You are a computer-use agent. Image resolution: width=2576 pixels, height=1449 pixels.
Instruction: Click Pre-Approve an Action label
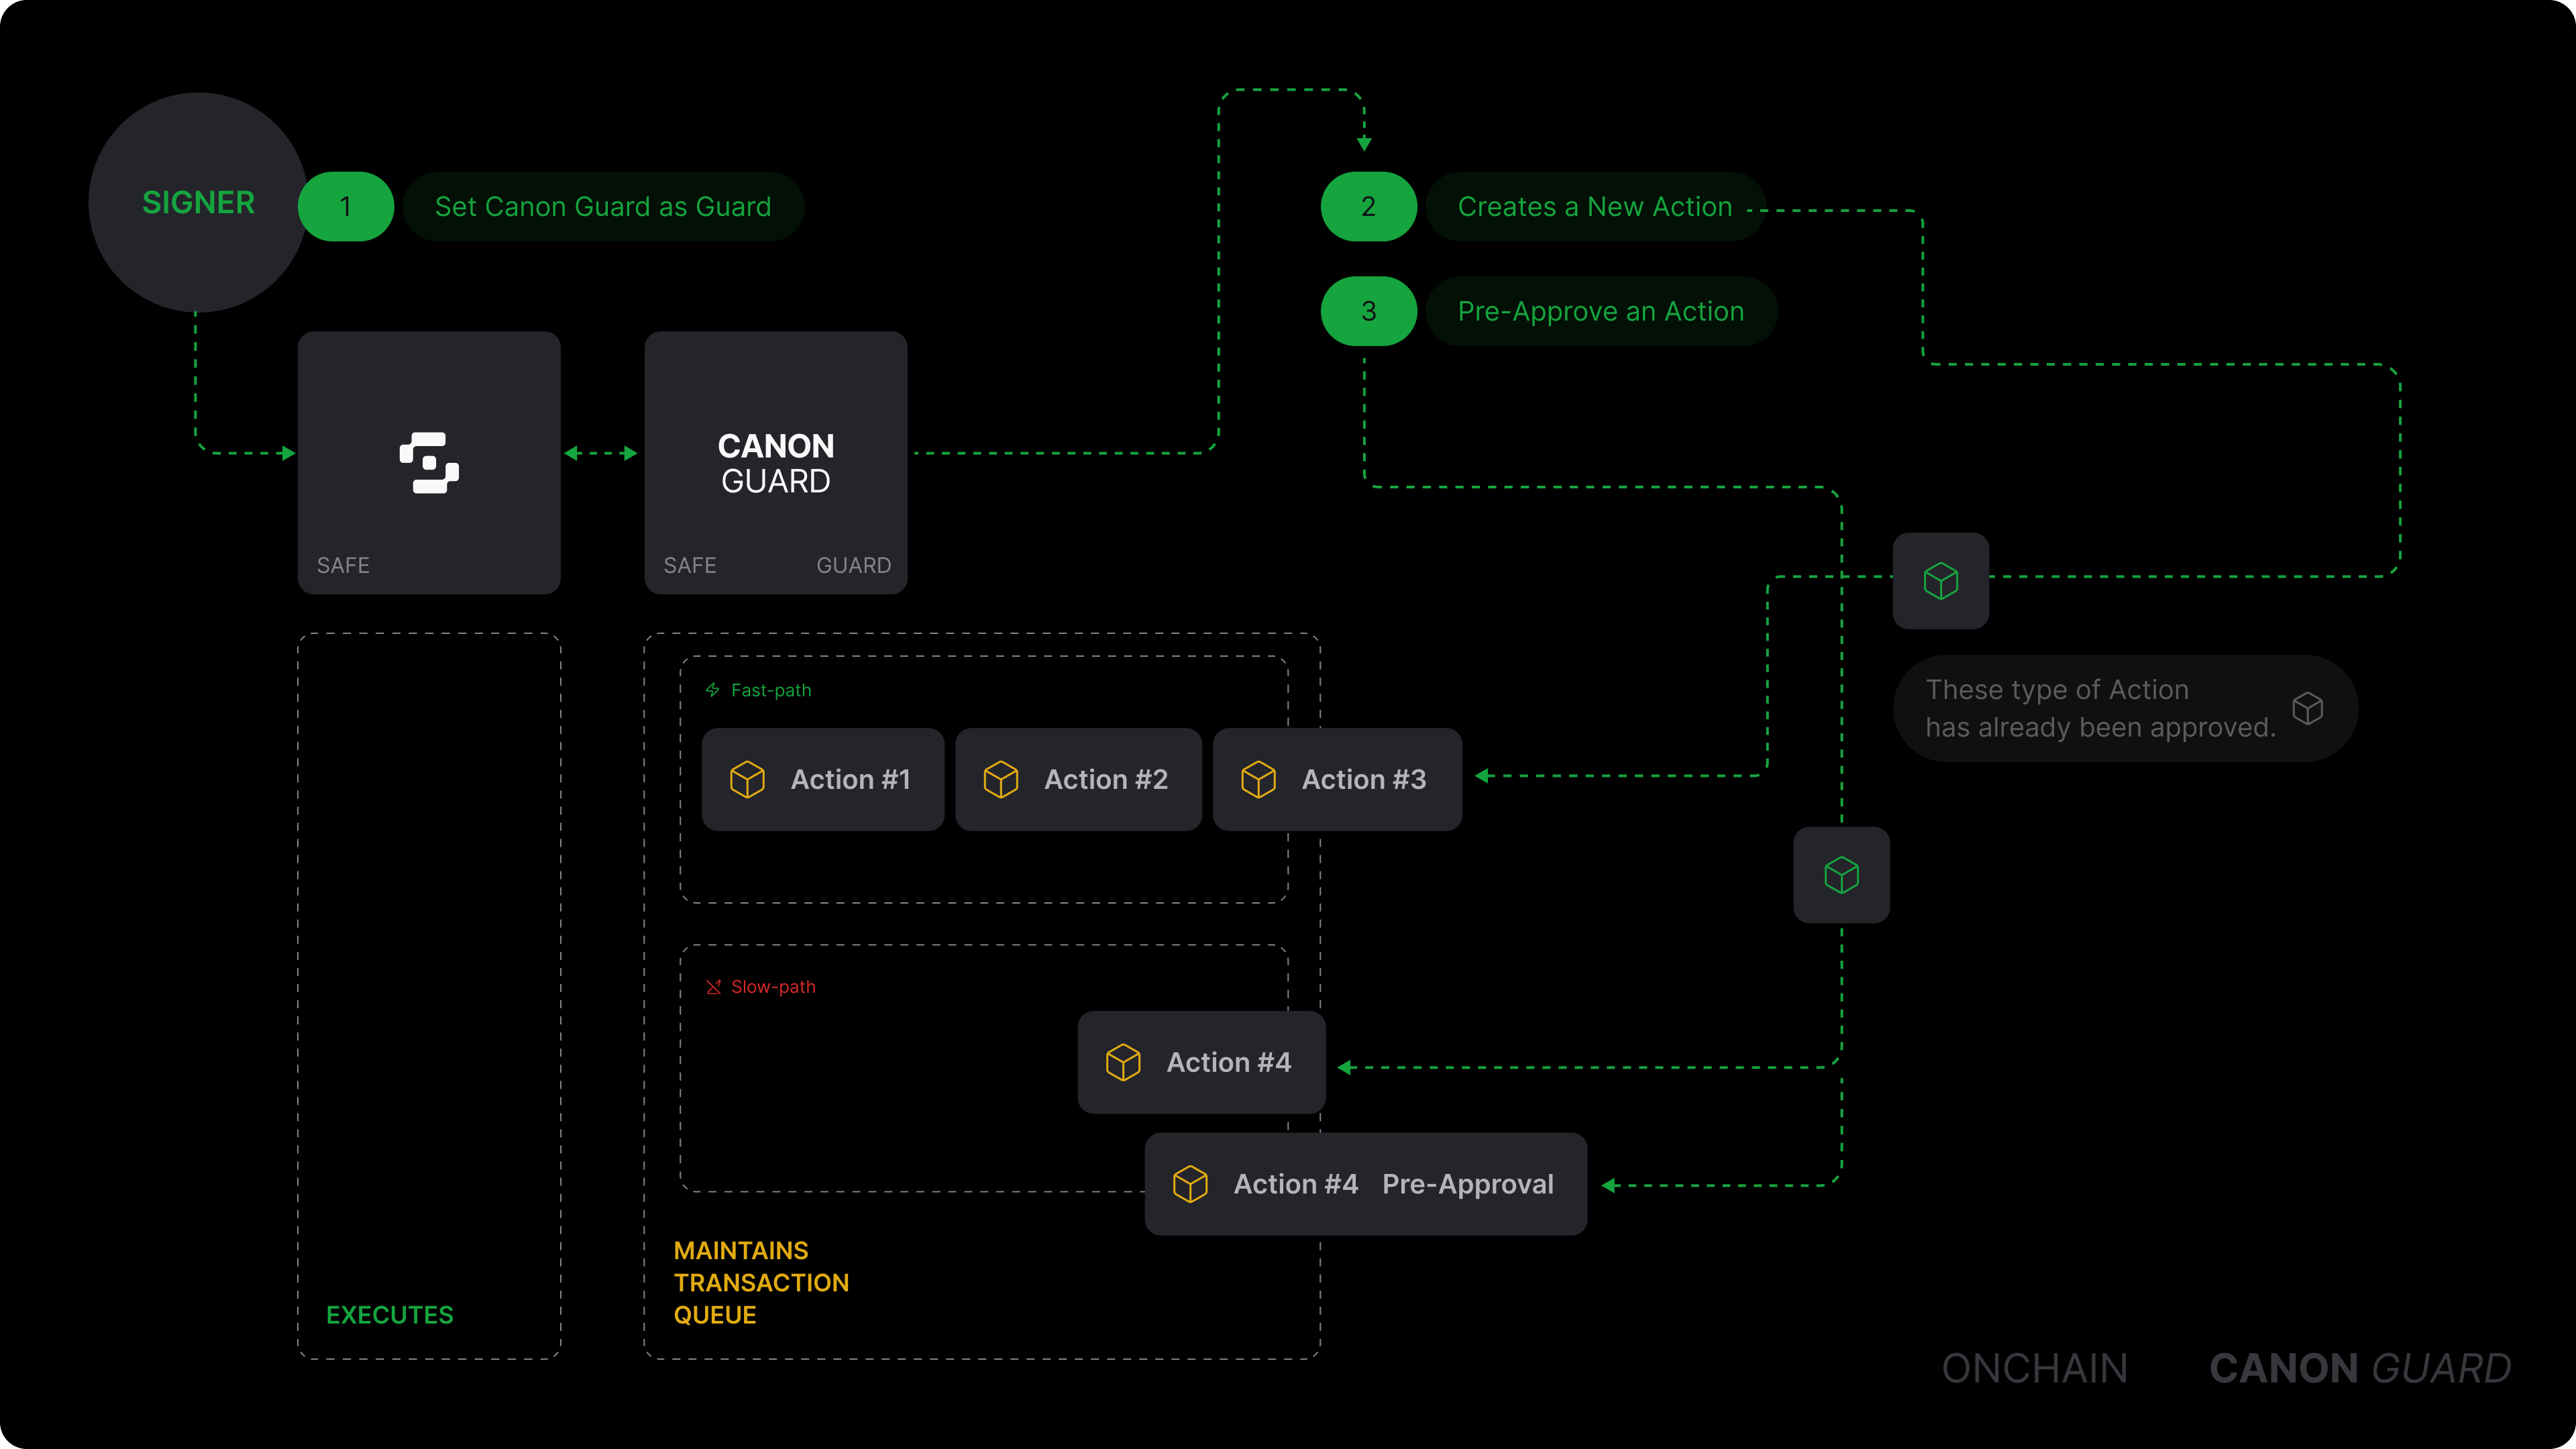[x=1600, y=311]
